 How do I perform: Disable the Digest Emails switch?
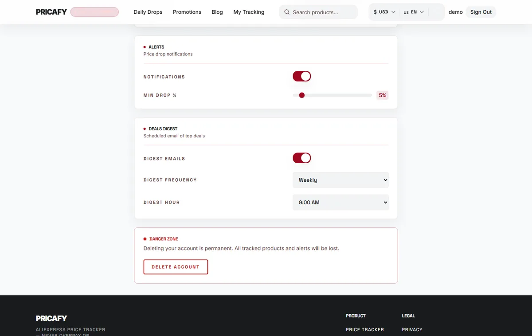point(302,158)
